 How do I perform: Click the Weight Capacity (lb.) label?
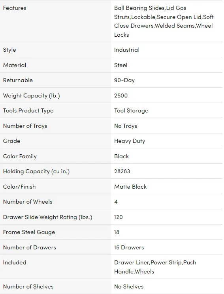[32, 96]
